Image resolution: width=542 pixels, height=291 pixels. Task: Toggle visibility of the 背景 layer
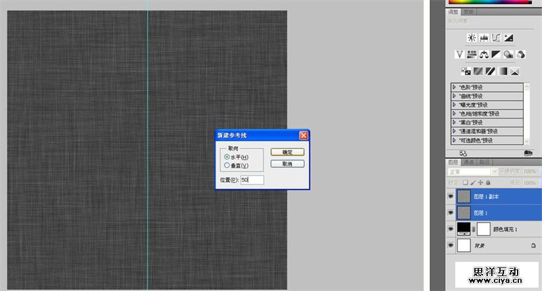[x=451, y=245]
